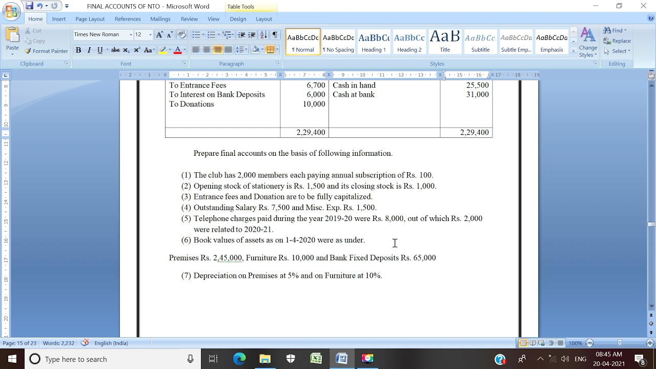Open the Insert ribbon tab
This screenshot has width=656, height=369.
[59, 19]
